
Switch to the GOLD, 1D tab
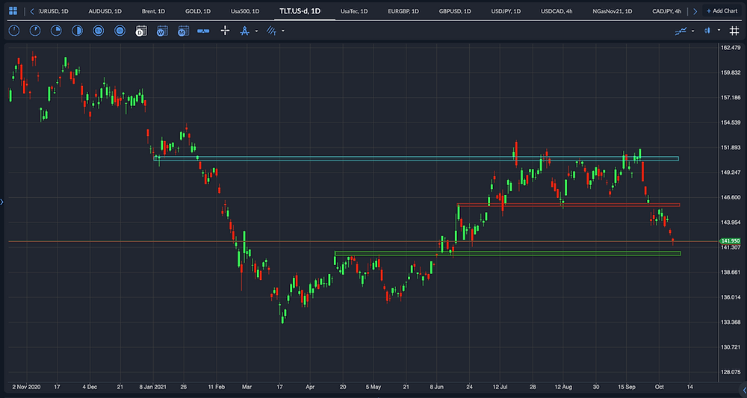(x=198, y=11)
